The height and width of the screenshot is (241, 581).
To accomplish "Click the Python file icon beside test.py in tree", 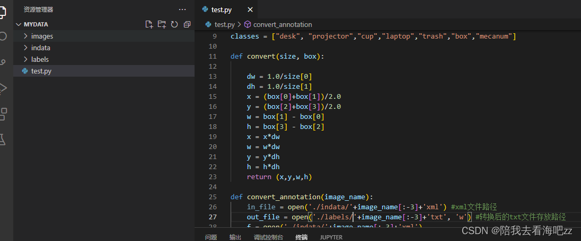I will pos(25,71).
